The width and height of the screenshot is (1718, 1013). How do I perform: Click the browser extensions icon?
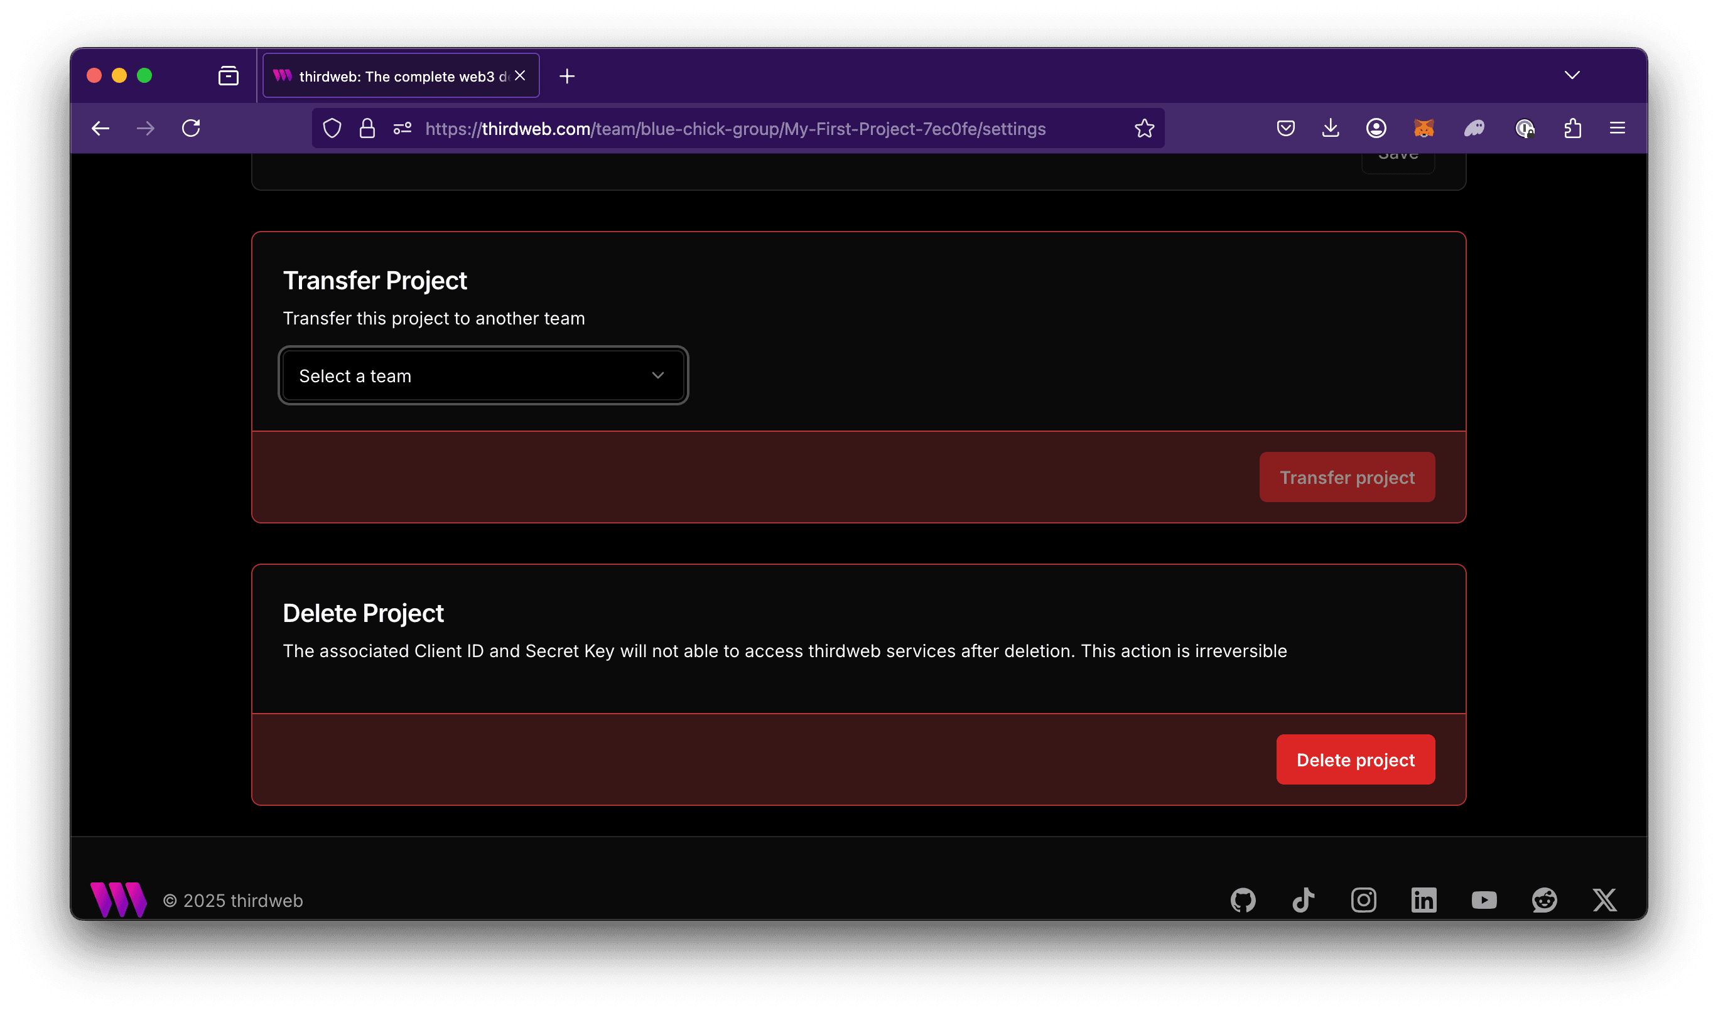click(1573, 128)
